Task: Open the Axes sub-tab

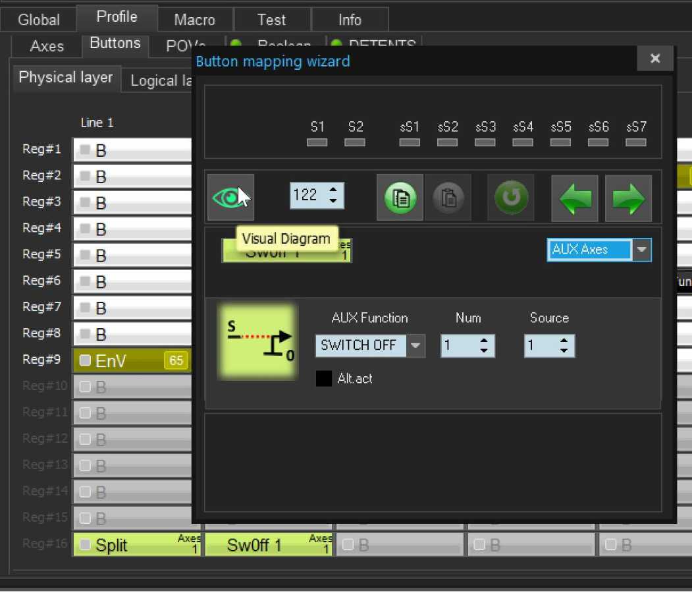Action: (x=47, y=46)
